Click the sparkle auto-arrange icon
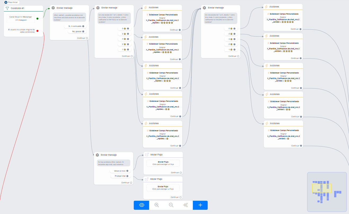Image resolution: width=349 pixels, height=214 pixels. [185, 205]
